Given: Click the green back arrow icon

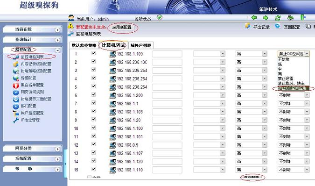Looking at the screenshot, I should 254,17.
